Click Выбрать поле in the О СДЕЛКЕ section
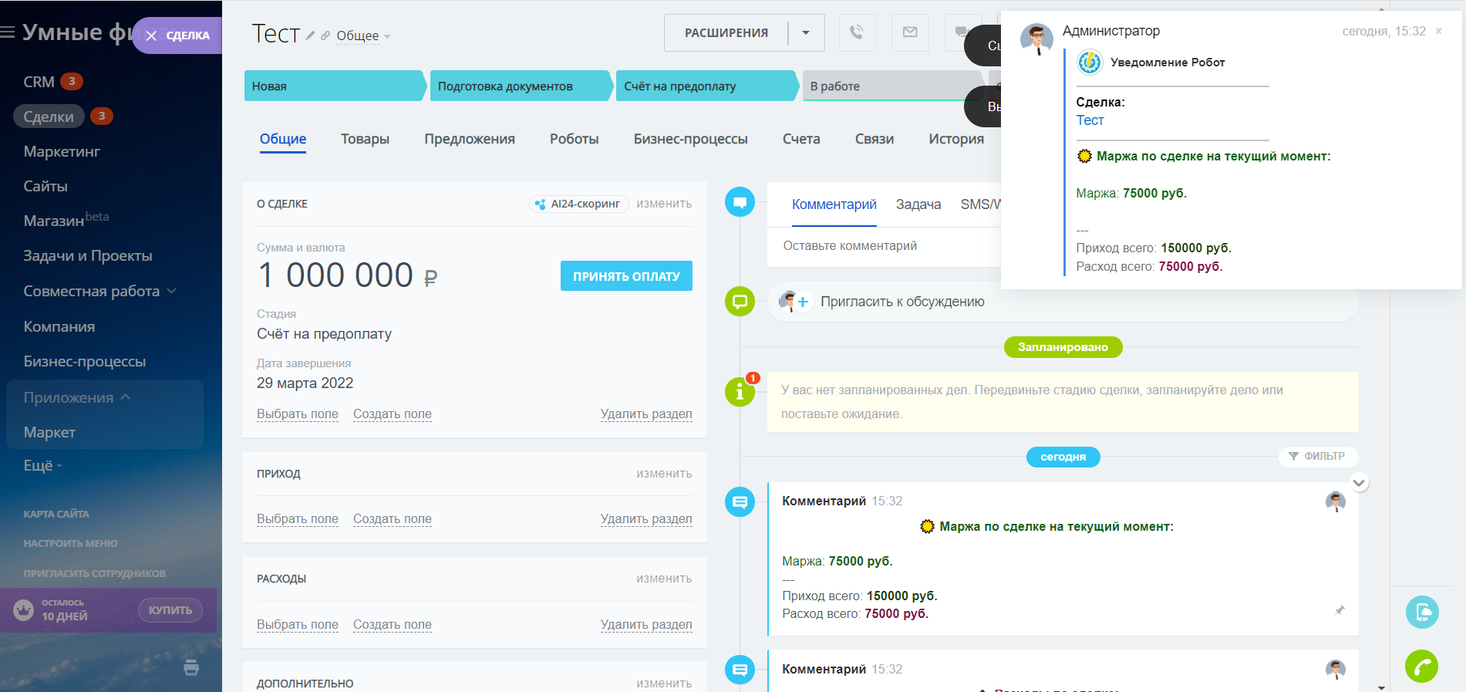Screen dimensions: 1466x692 pyautogui.click(x=298, y=414)
